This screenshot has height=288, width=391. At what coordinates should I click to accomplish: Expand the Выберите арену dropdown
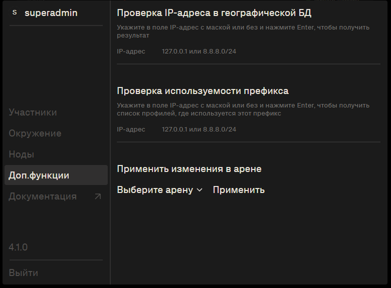click(x=159, y=190)
